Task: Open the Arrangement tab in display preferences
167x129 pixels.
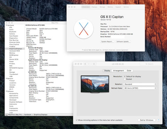Action: coord(118,71)
